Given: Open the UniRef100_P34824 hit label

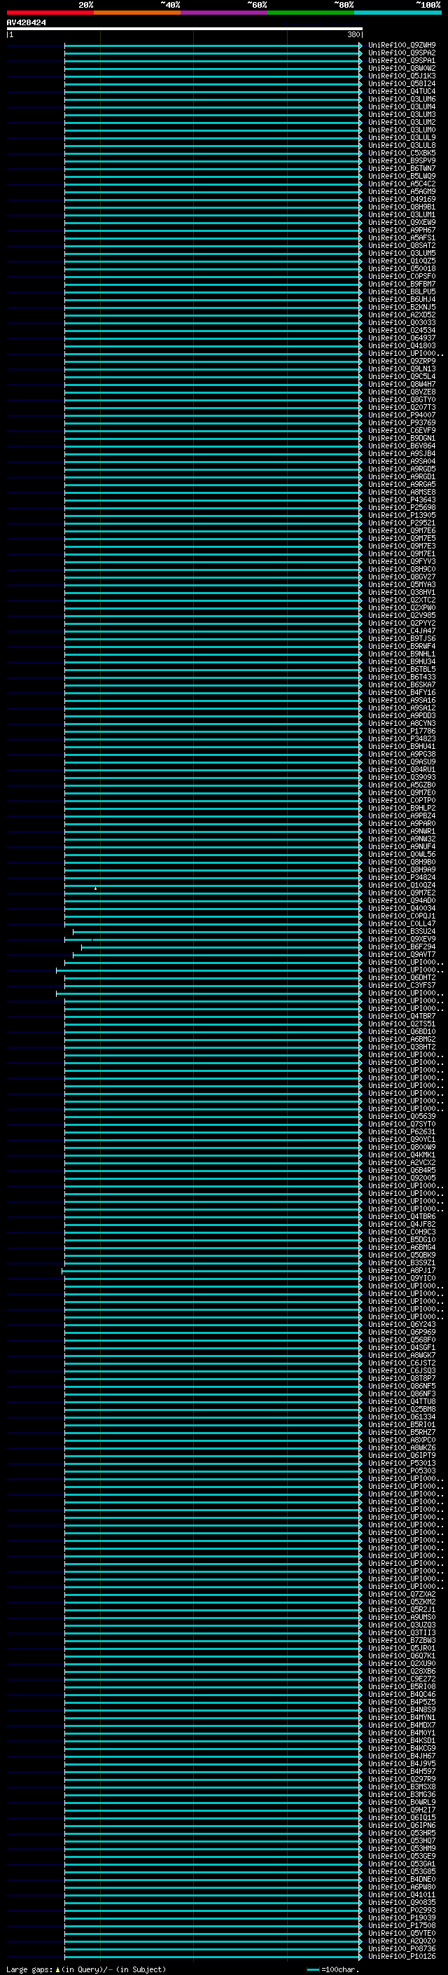Looking at the screenshot, I should 402,878.
